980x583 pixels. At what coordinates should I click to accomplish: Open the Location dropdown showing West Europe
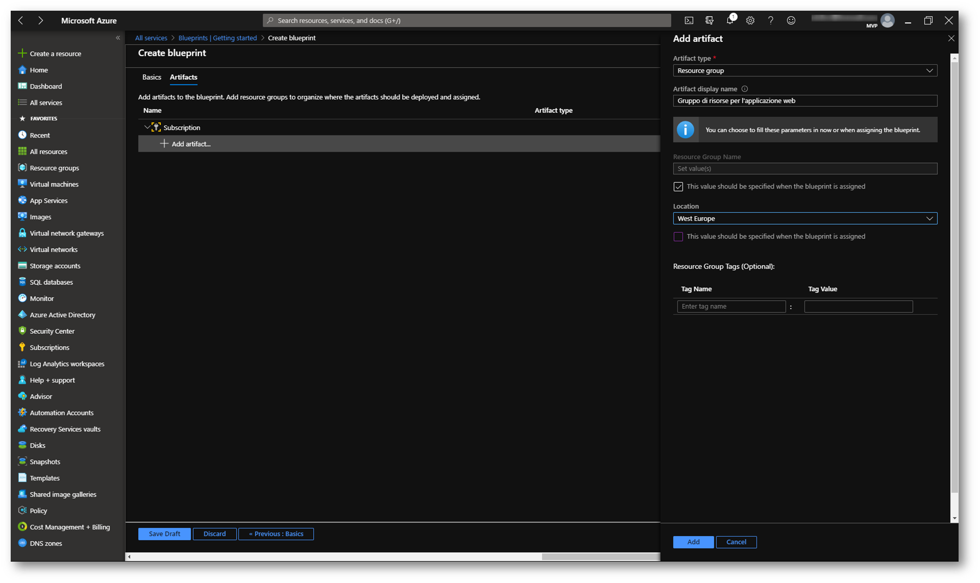pyautogui.click(x=805, y=218)
